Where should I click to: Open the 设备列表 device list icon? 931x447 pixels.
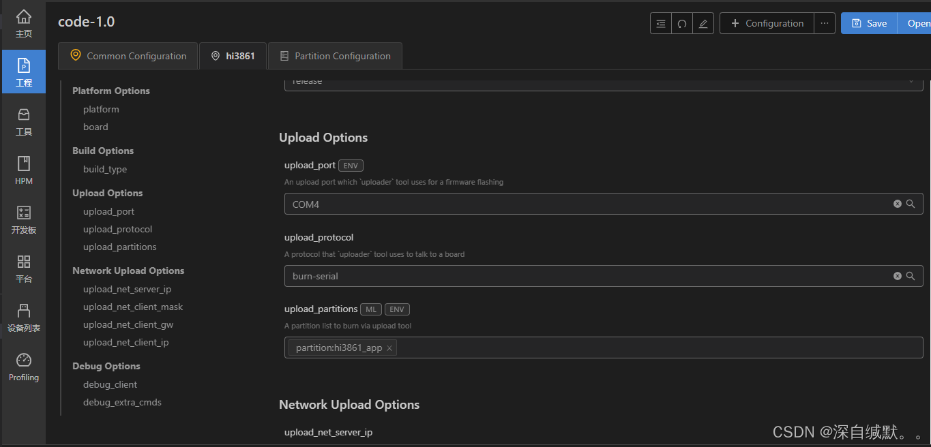(x=24, y=318)
